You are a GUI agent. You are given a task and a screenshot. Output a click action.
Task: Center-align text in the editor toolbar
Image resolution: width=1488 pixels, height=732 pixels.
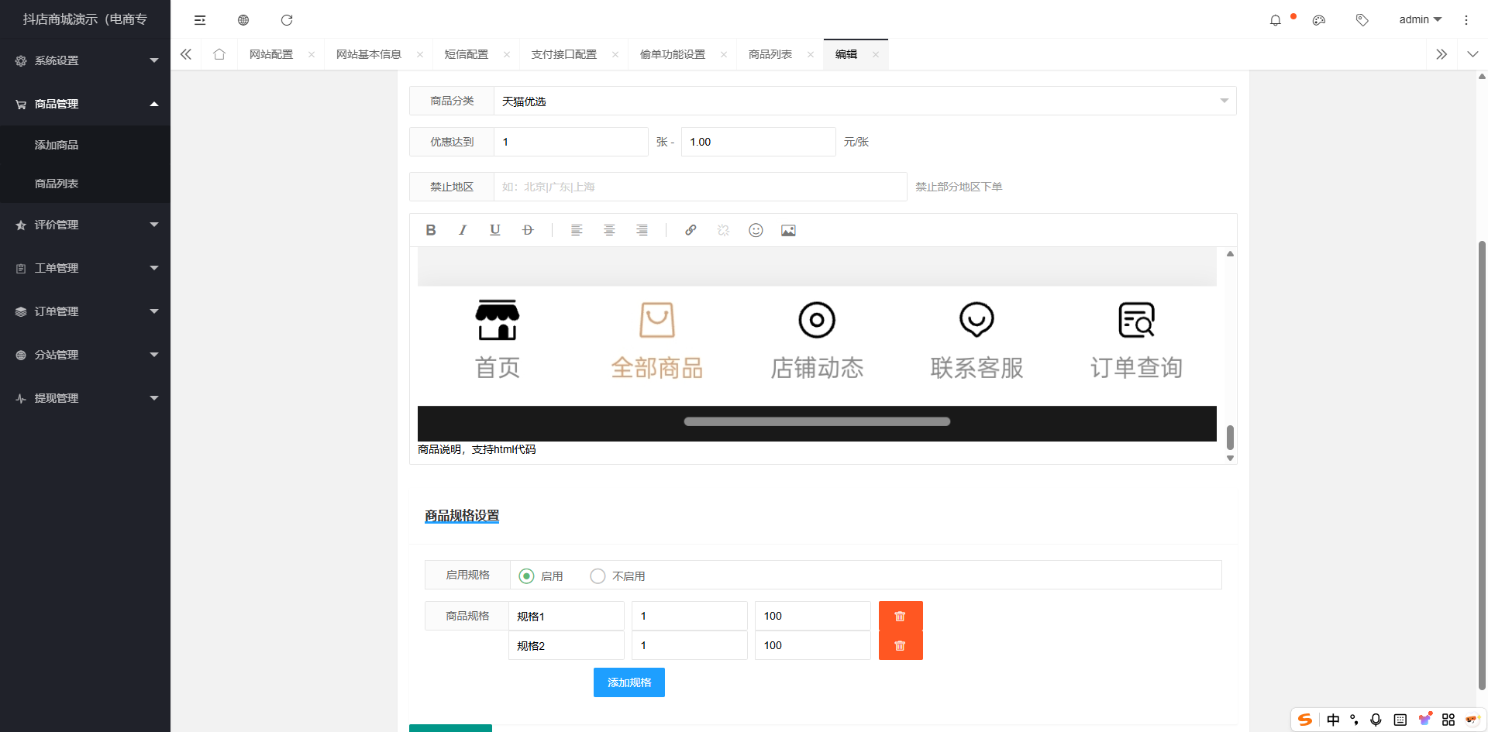click(609, 229)
